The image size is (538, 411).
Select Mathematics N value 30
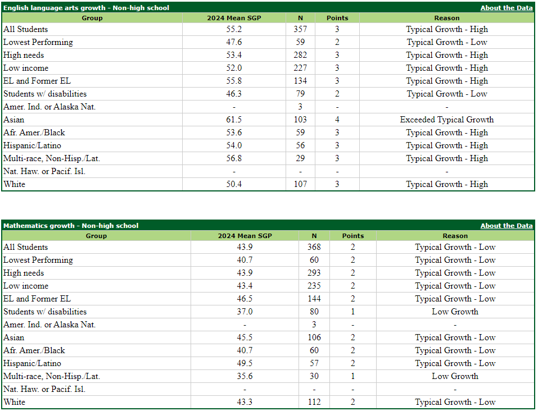point(314,376)
